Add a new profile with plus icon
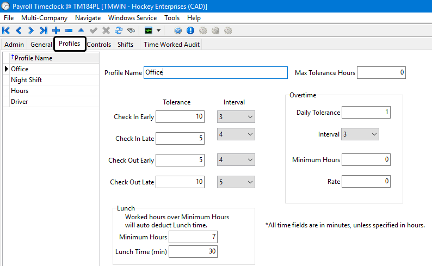Viewport: 432px width, 266px height. (x=56, y=30)
